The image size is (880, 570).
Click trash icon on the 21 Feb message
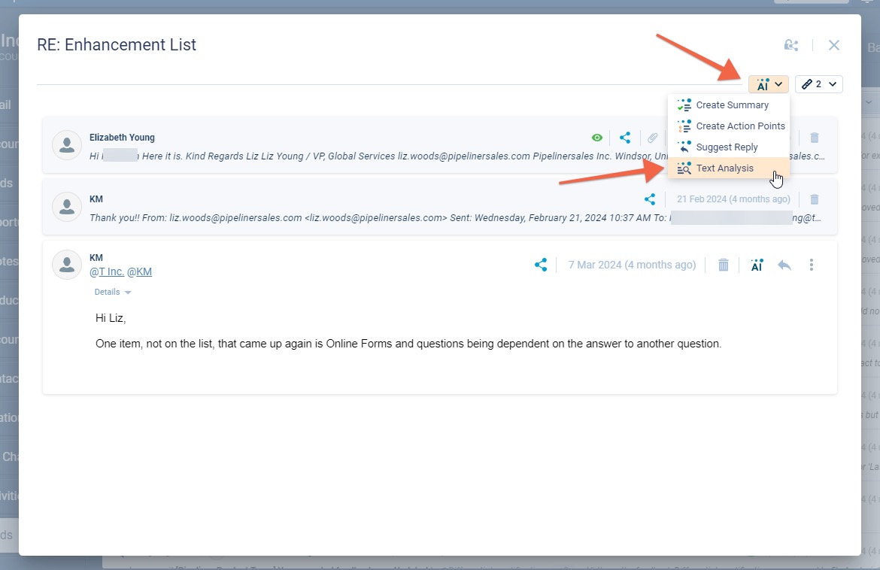pos(814,199)
